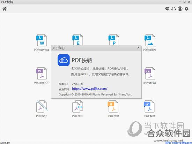The height and width of the screenshot is (144, 192).
Task: Select the Word转PDF conversion icon
Action: tap(42, 74)
